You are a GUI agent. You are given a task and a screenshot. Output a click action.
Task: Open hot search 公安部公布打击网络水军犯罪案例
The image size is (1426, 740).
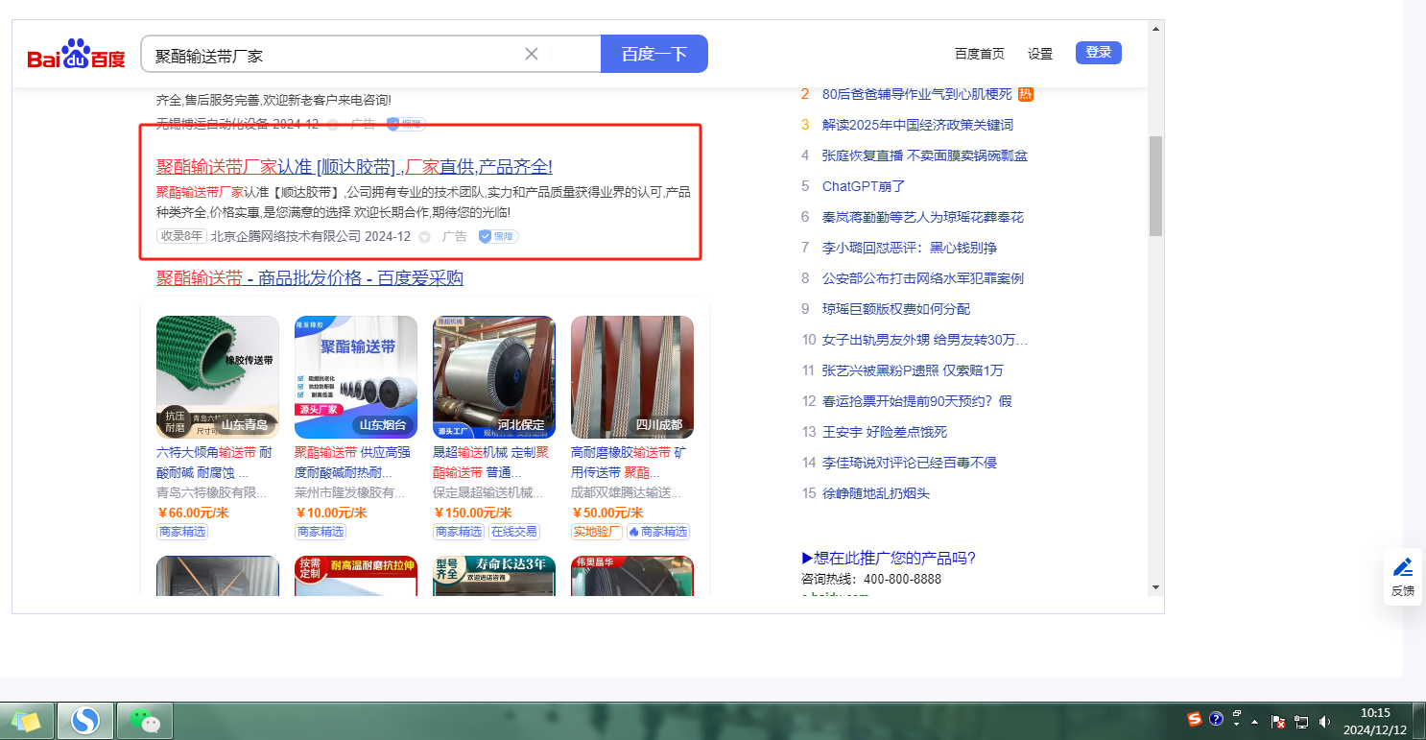[923, 278]
